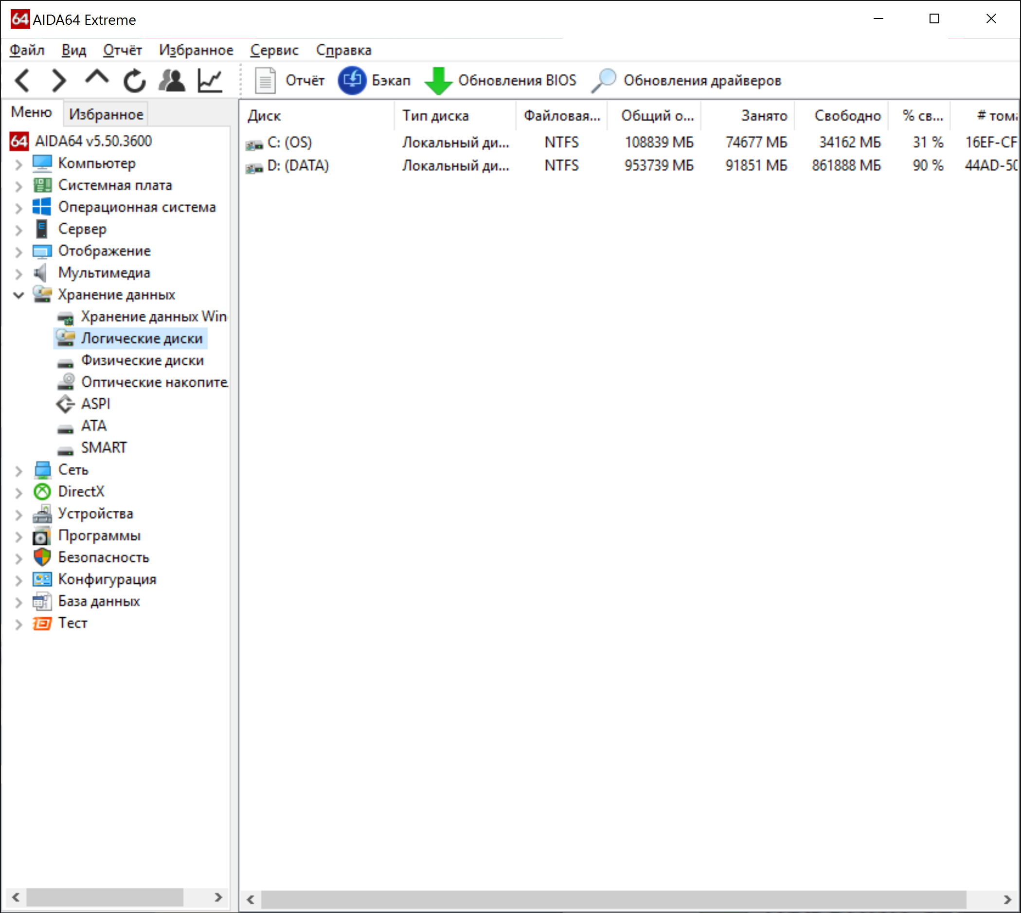Screen dimensions: 1021x913
Task: Switch to the Избранное sidebar tab
Action: (x=106, y=114)
